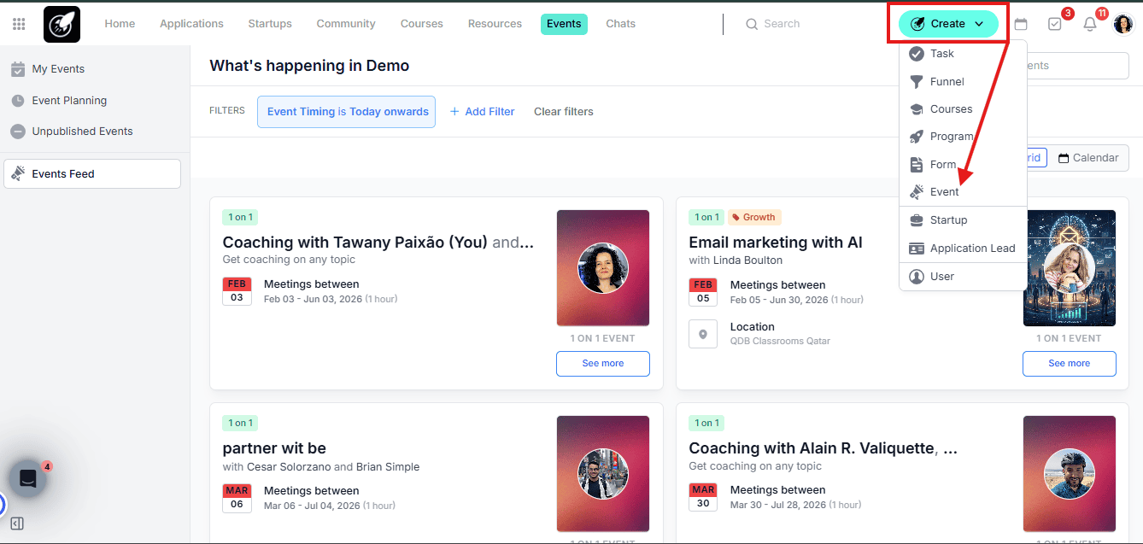Open the notifications bell icon
Viewport: 1143px width, 544px height.
tap(1090, 24)
